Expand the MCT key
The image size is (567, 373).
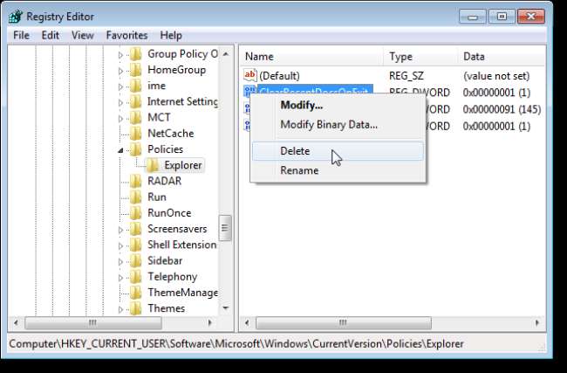(120, 119)
